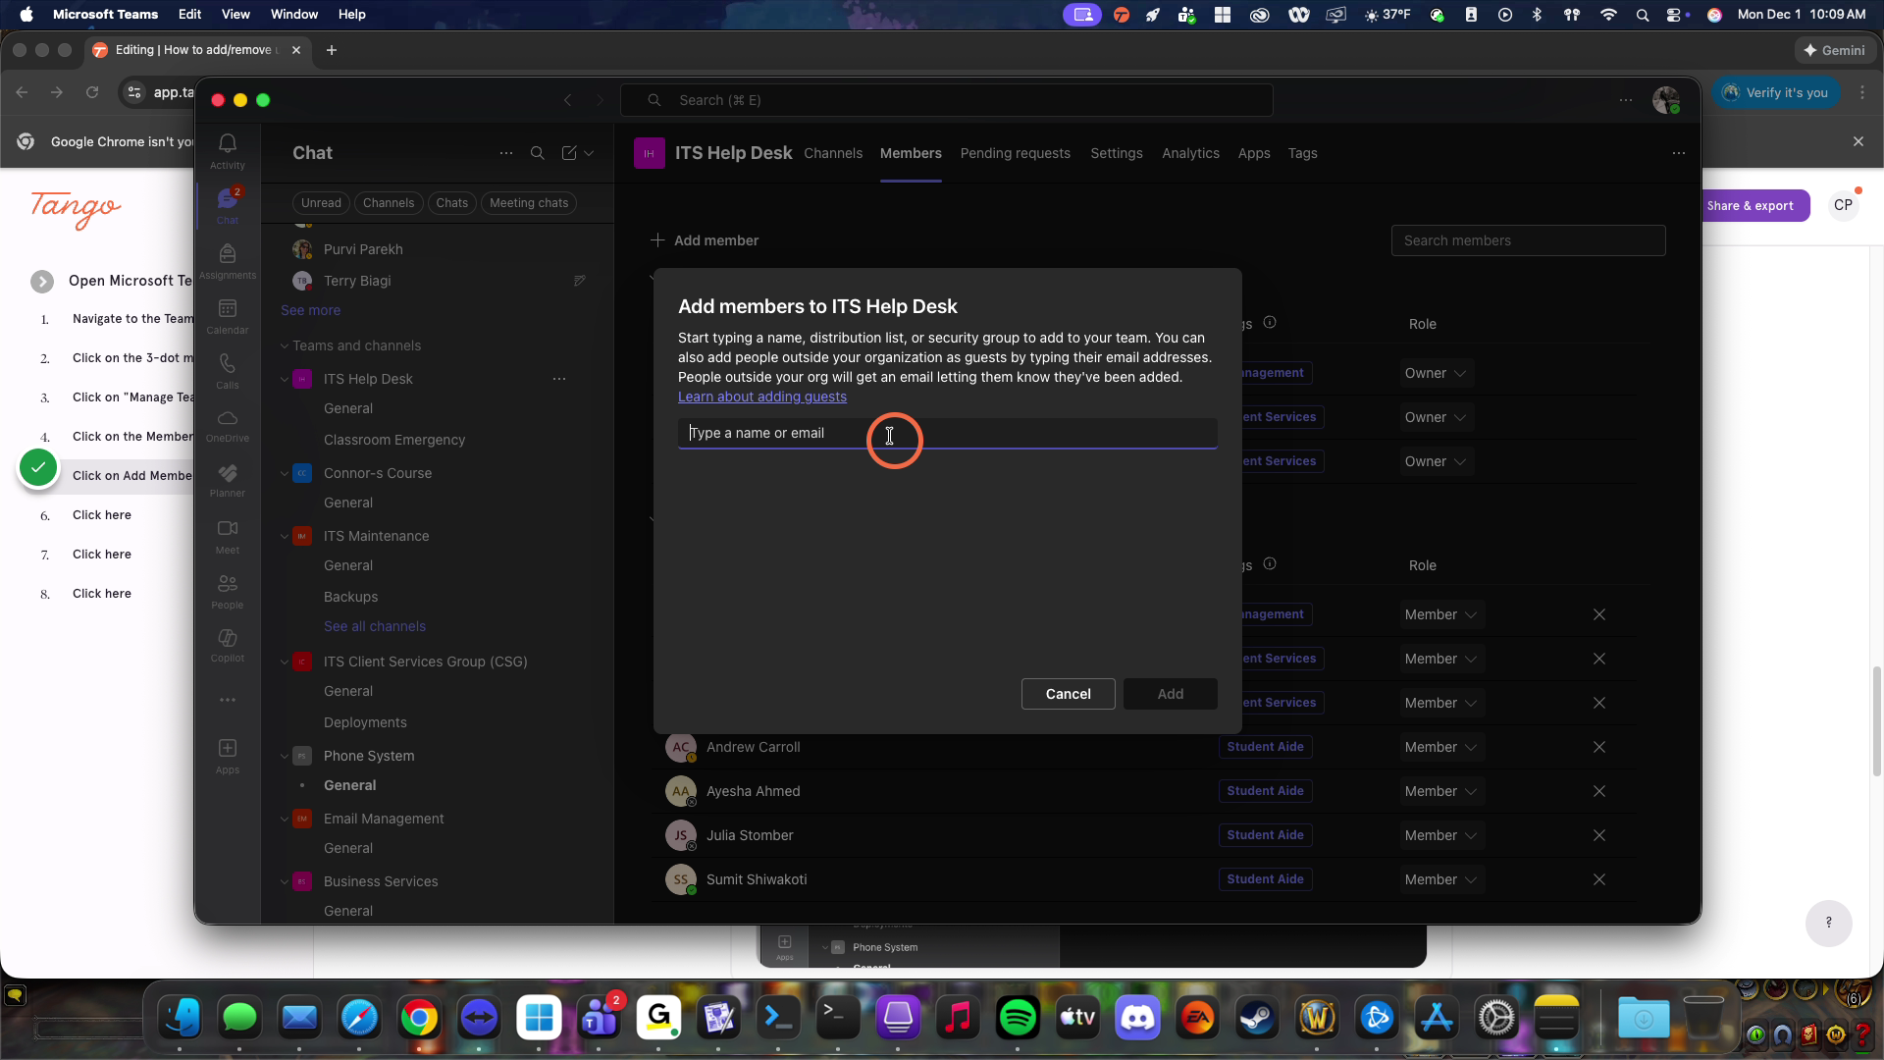The width and height of the screenshot is (1884, 1060).
Task: Click the new chat compose icon
Action: 569,153
